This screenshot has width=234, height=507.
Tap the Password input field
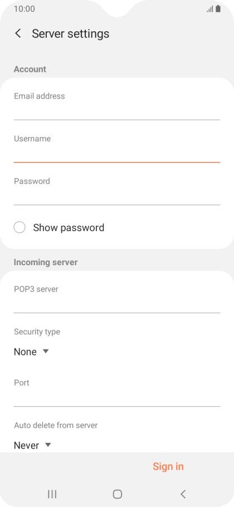click(x=117, y=190)
